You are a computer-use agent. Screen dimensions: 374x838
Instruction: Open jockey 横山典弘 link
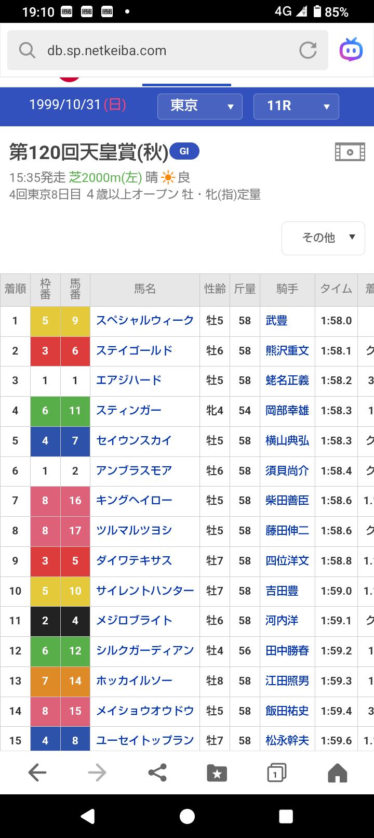pos(287,440)
